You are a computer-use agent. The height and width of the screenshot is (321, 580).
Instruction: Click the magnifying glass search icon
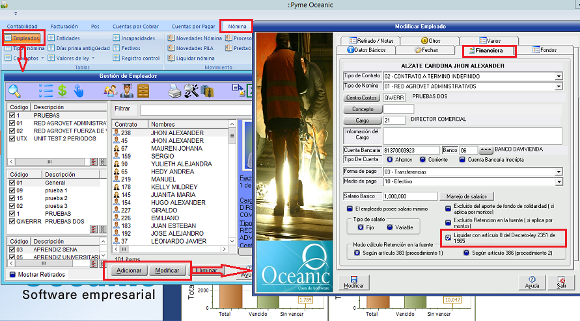(x=14, y=91)
